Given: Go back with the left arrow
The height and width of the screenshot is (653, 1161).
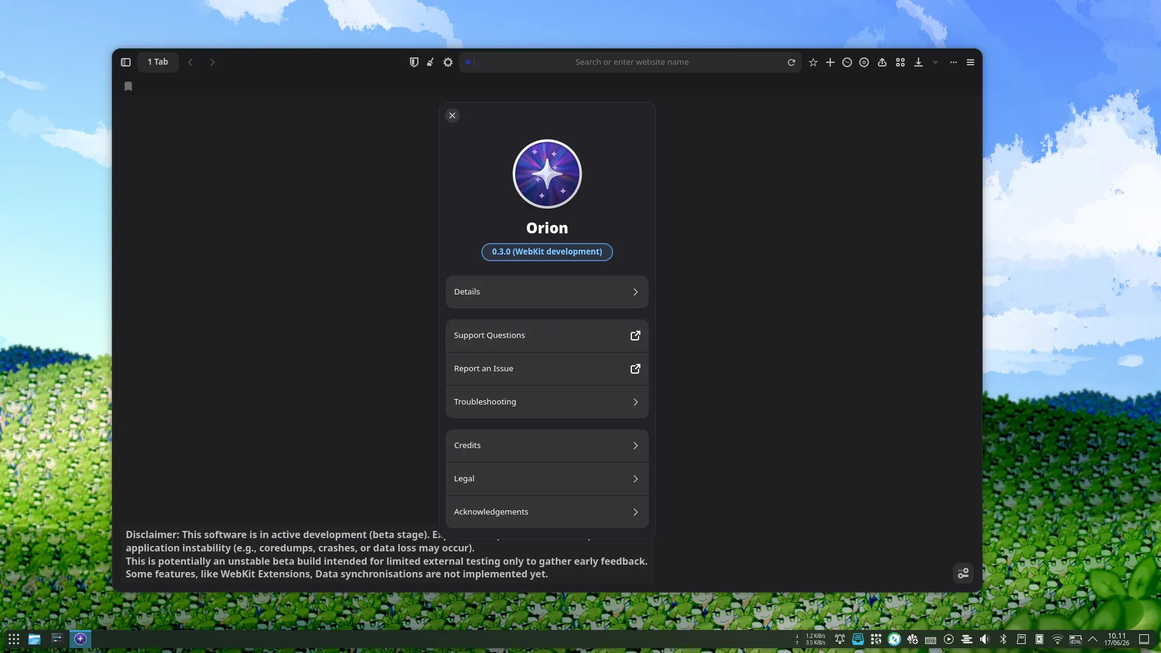Looking at the screenshot, I should (x=190, y=62).
